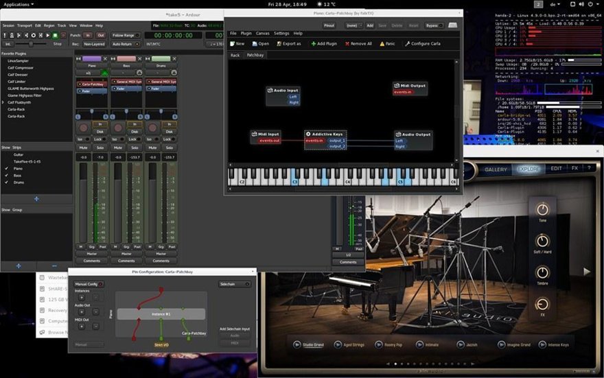Adjust the Tone knob in Addictive Keys
604x378 pixels.
pos(542,209)
